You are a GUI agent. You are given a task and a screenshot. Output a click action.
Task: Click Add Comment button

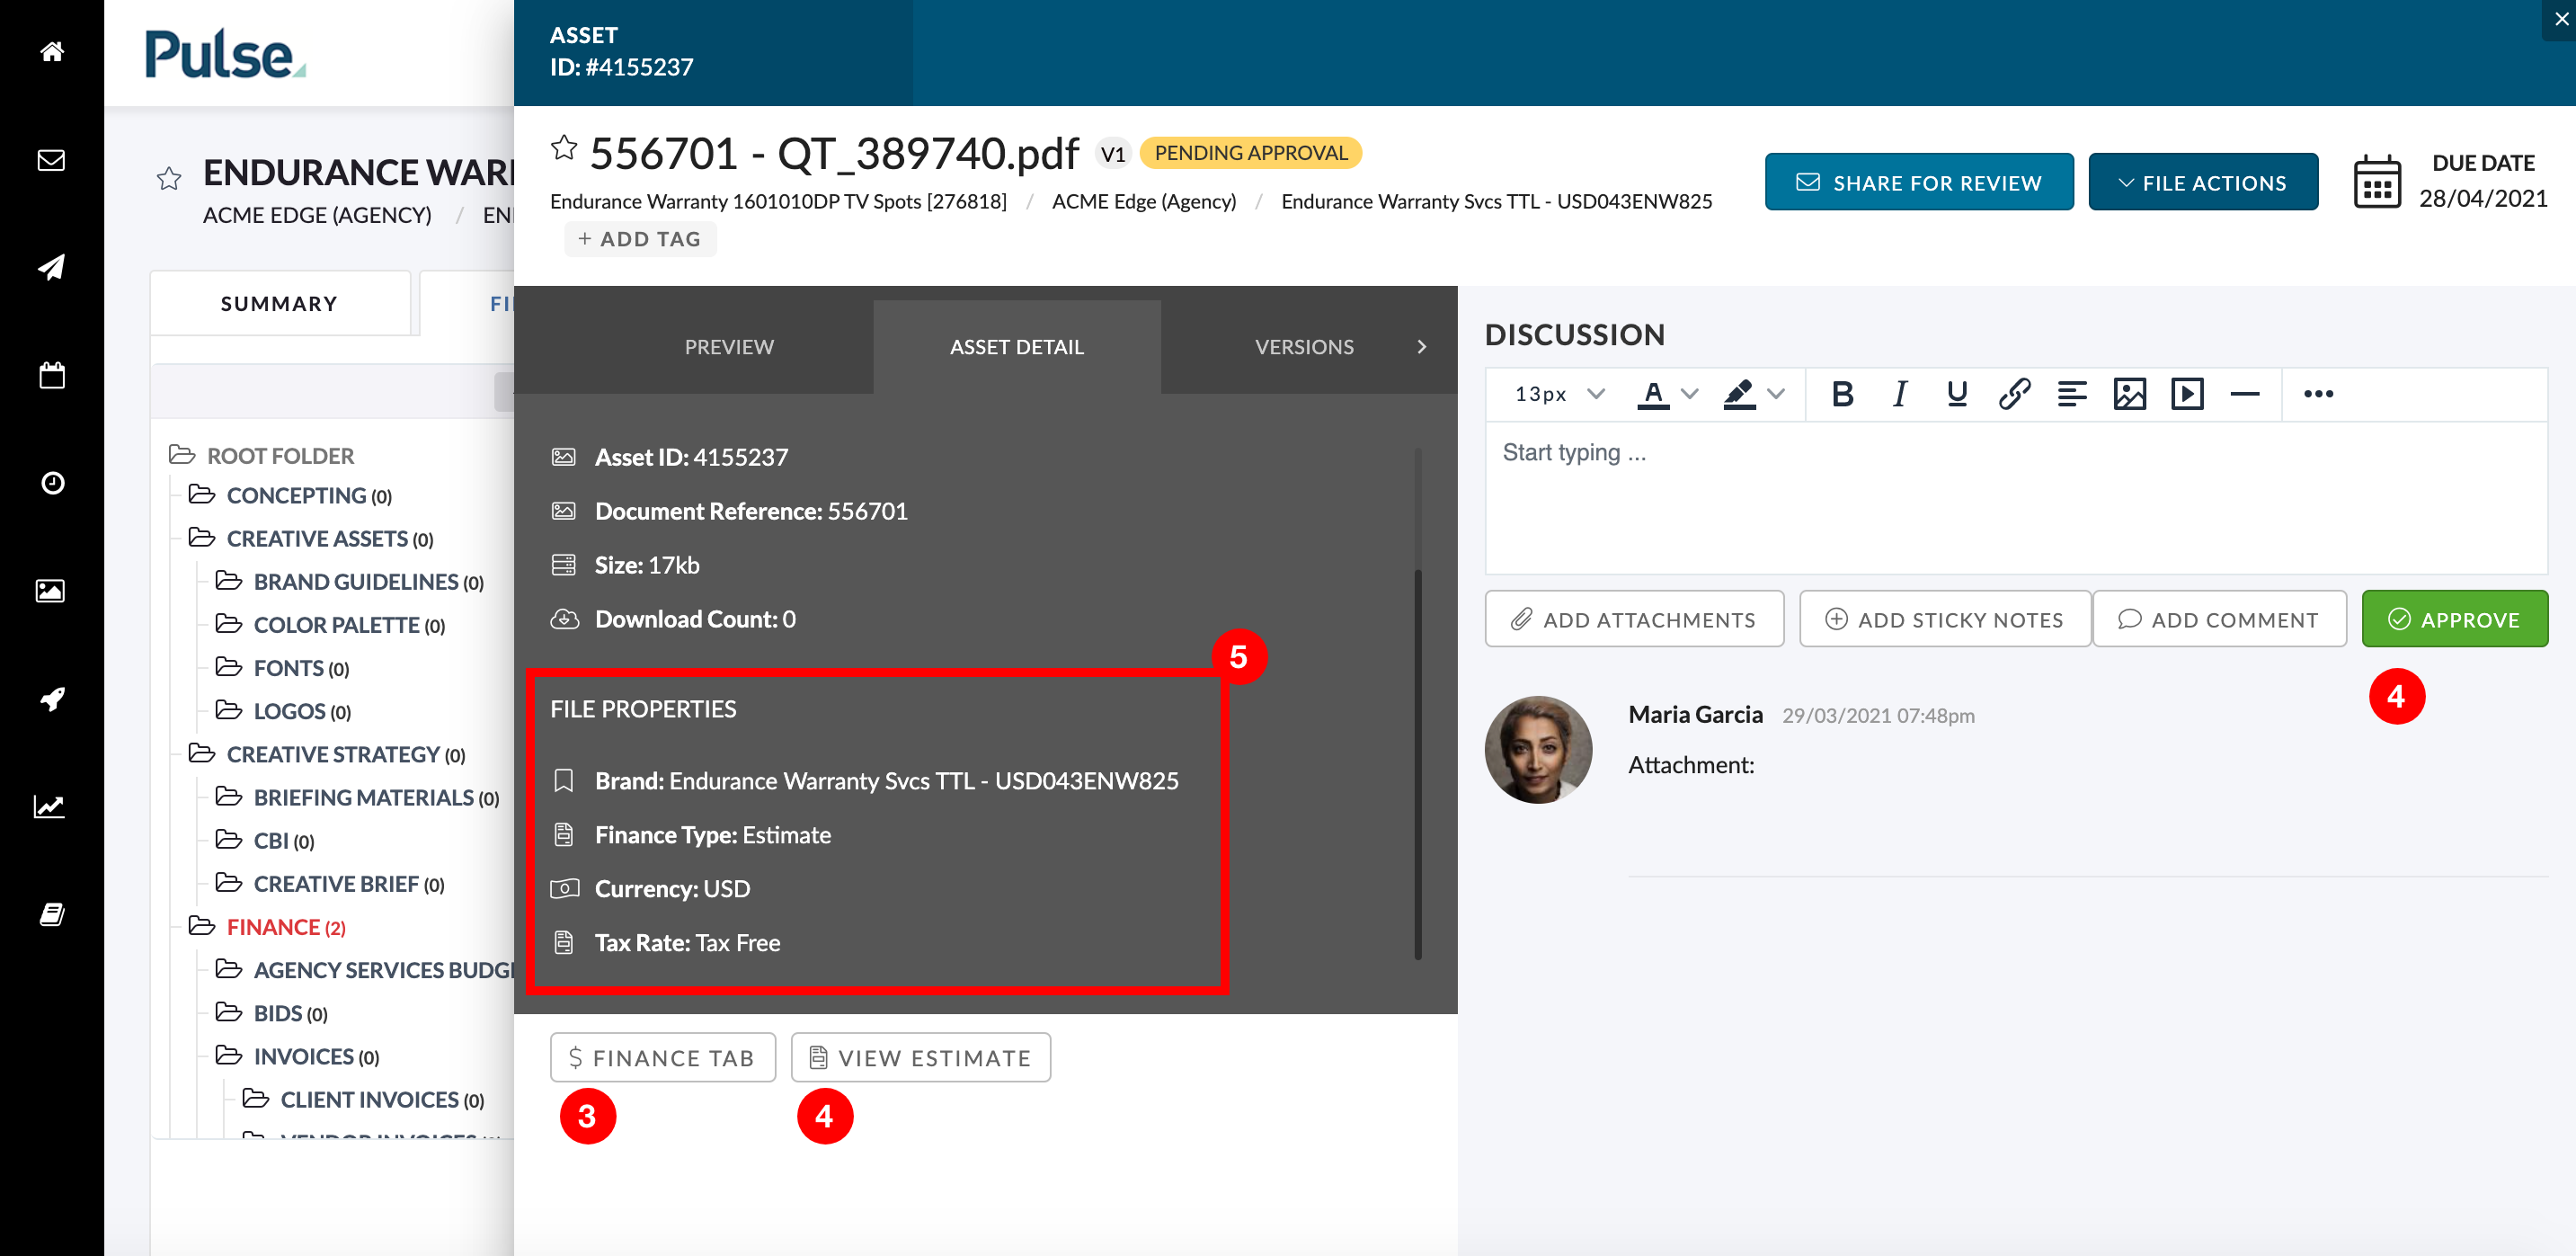[x=2219, y=619]
